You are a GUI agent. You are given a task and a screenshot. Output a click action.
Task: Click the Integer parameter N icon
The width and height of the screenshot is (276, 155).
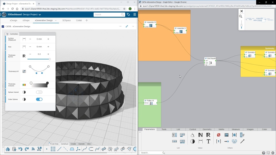pos(200,135)
